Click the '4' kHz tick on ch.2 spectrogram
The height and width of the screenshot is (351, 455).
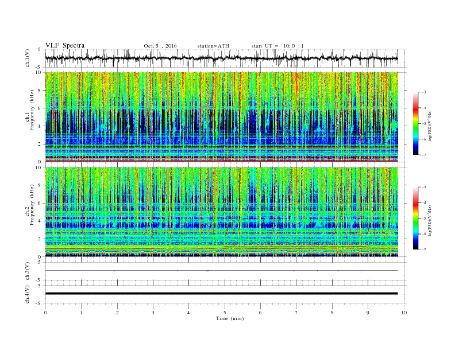40,221
